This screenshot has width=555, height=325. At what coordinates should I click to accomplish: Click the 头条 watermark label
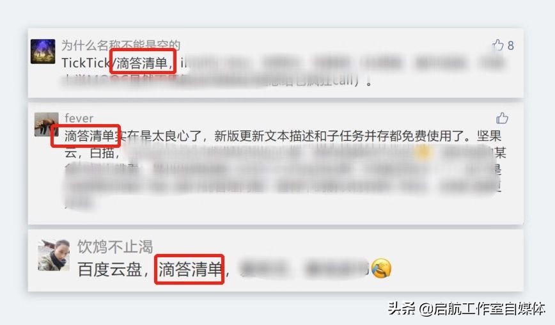[402, 308]
